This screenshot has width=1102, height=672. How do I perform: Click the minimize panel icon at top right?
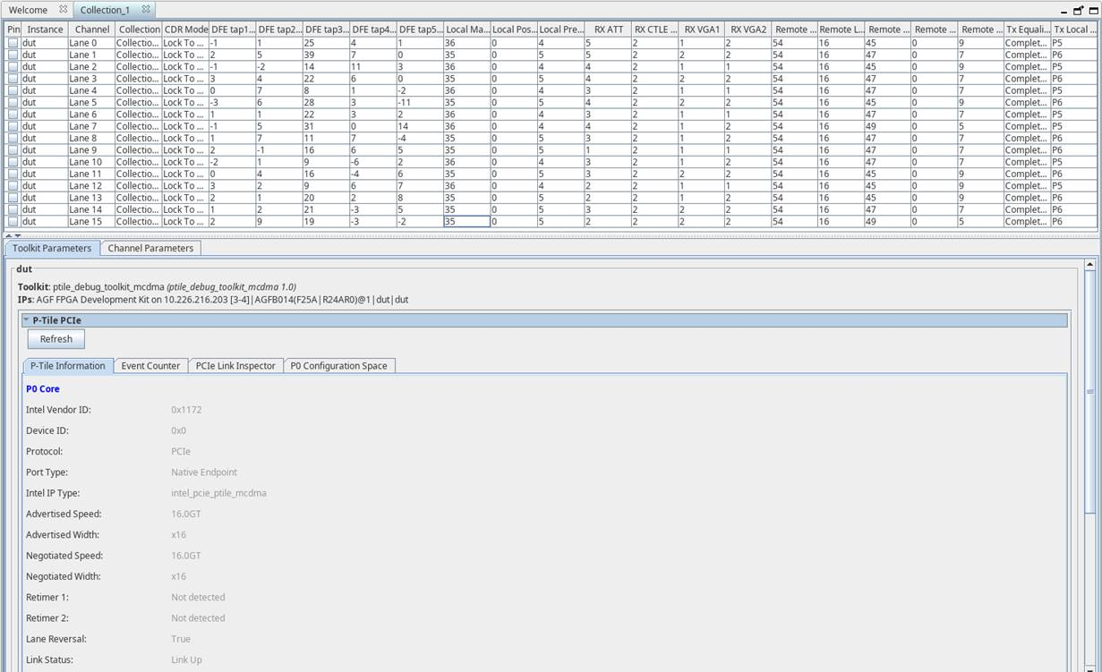click(1064, 10)
